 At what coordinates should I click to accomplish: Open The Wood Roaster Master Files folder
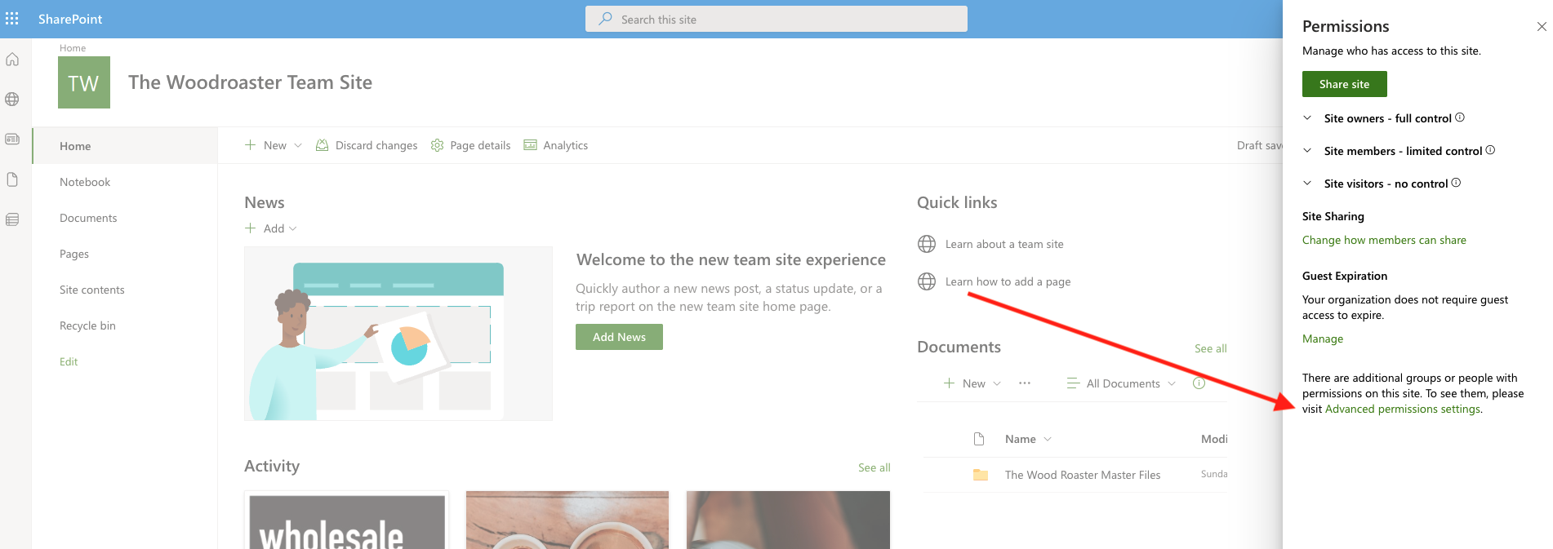(1082, 475)
